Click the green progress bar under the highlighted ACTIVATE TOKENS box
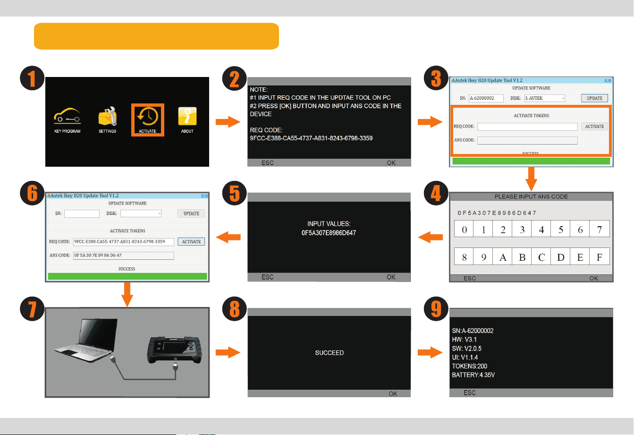 [531, 161]
